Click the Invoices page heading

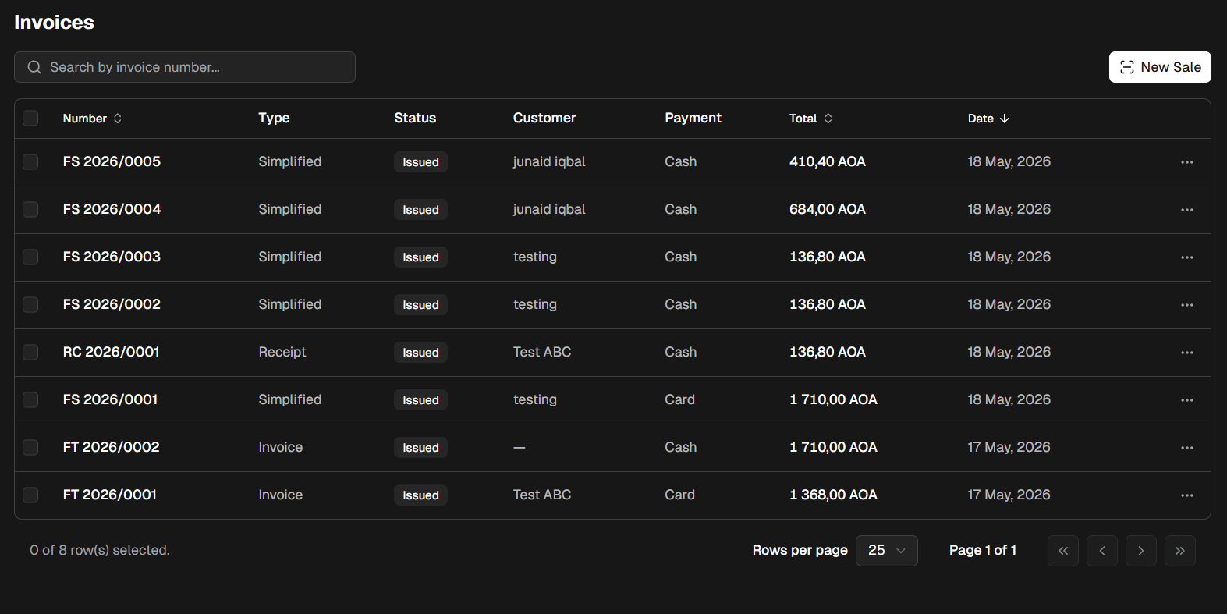tap(54, 22)
